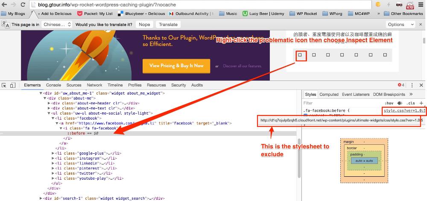The width and height of the screenshot is (427, 201).
Task: Open the Chinese language dropdown
Action: pyautogui.click(x=58, y=24)
